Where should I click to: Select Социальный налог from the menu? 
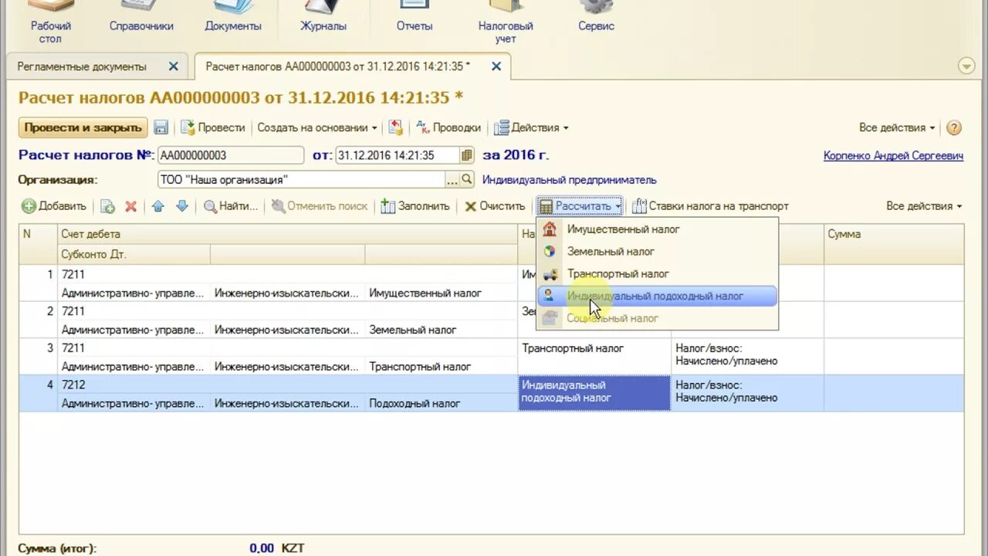(x=657, y=318)
